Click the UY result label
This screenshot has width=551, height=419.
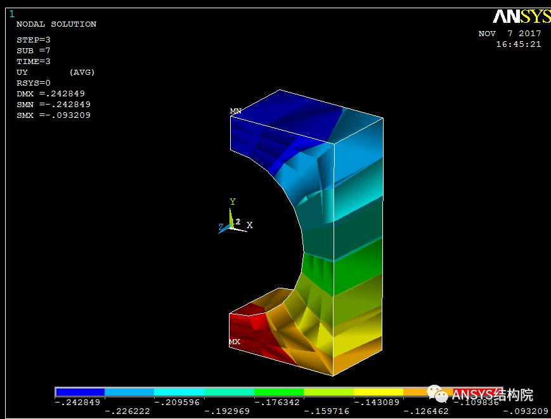point(22,72)
